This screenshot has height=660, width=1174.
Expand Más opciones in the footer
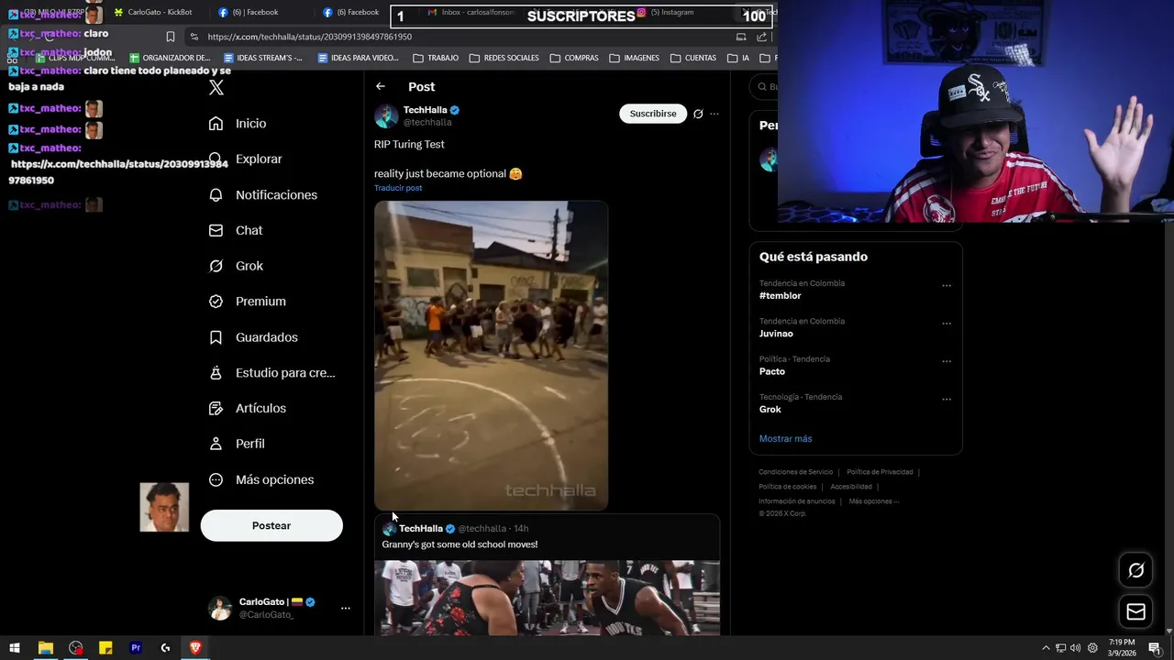click(x=873, y=501)
